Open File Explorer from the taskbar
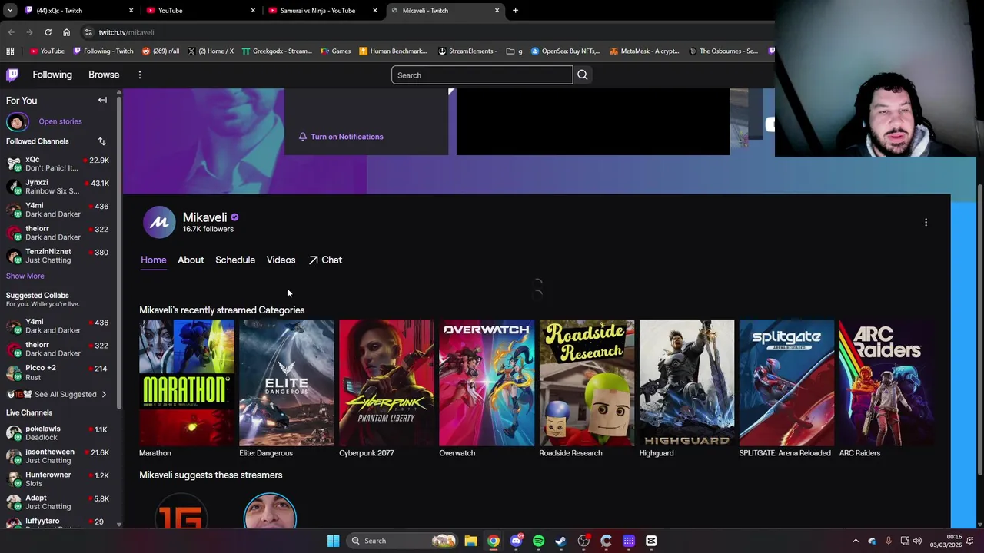Image resolution: width=984 pixels, height=553 pixels. (470, 541)
